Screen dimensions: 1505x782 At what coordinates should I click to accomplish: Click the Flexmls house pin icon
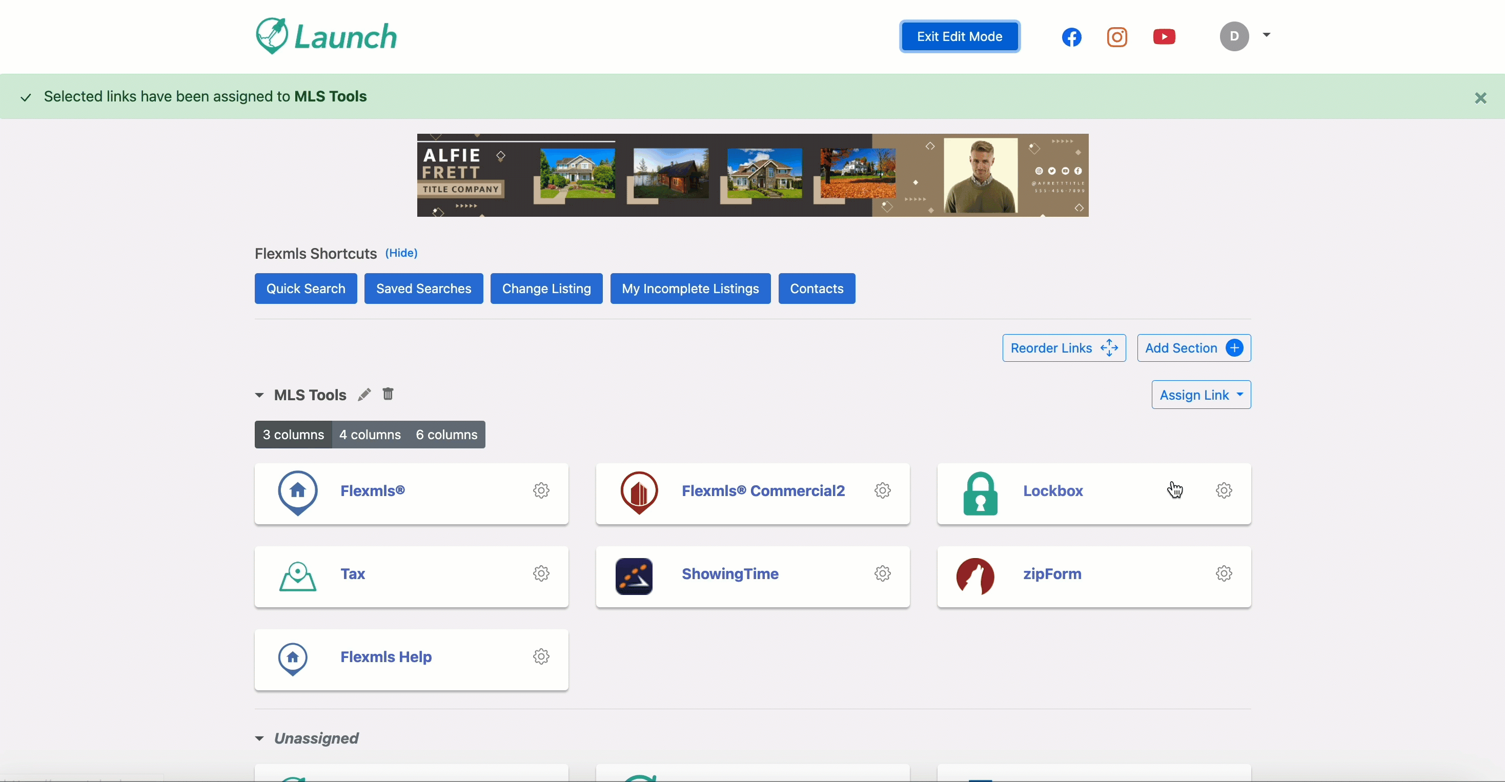coord(297,493)
